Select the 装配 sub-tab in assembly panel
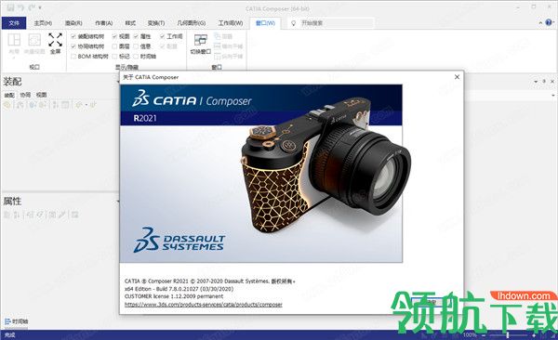The width and height of the screenshot is (558, 340). [x=9, y=95]
